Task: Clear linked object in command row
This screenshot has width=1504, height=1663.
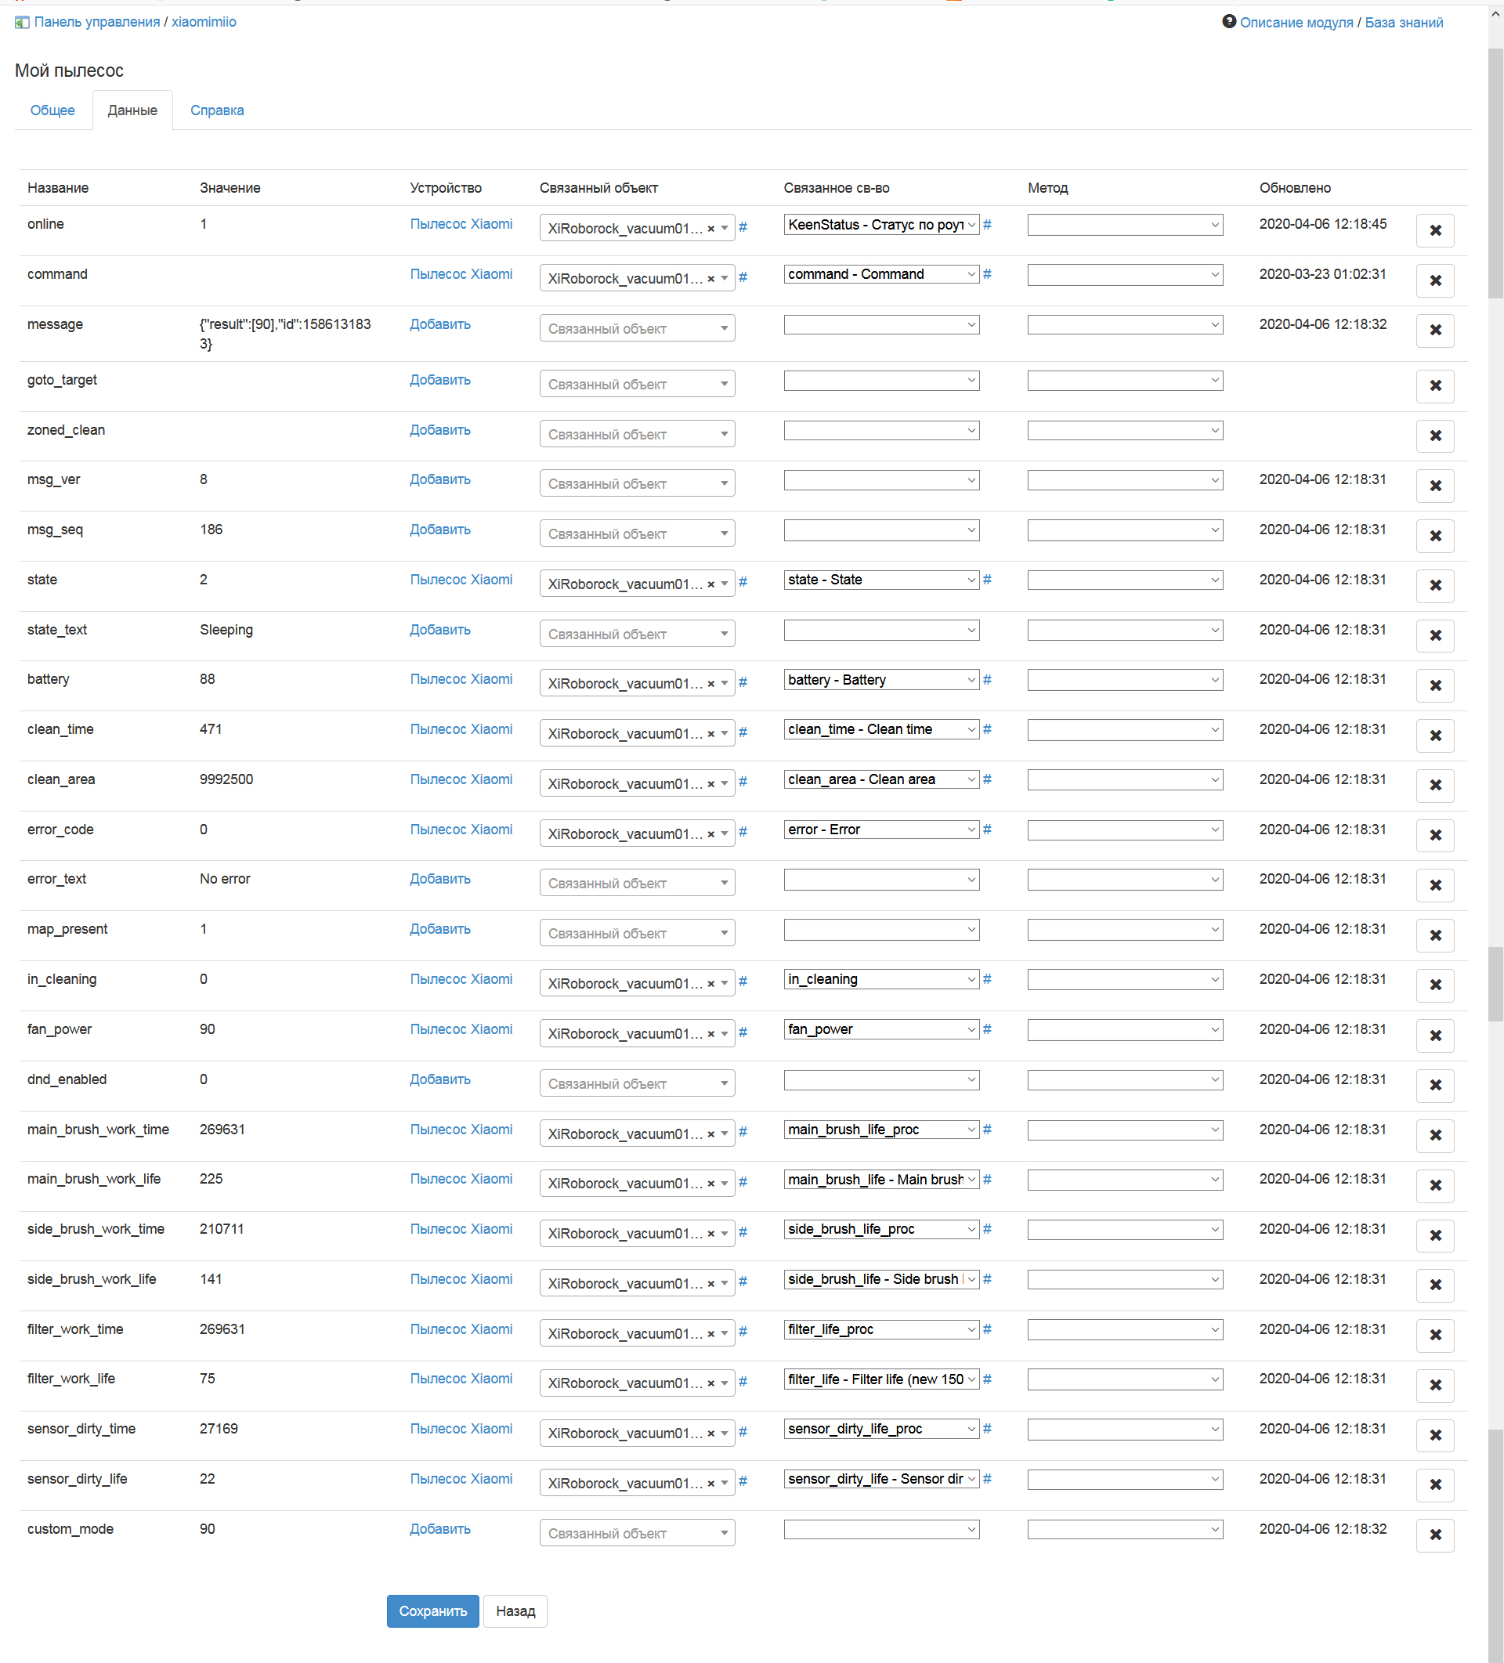Action: click(710, 279)
